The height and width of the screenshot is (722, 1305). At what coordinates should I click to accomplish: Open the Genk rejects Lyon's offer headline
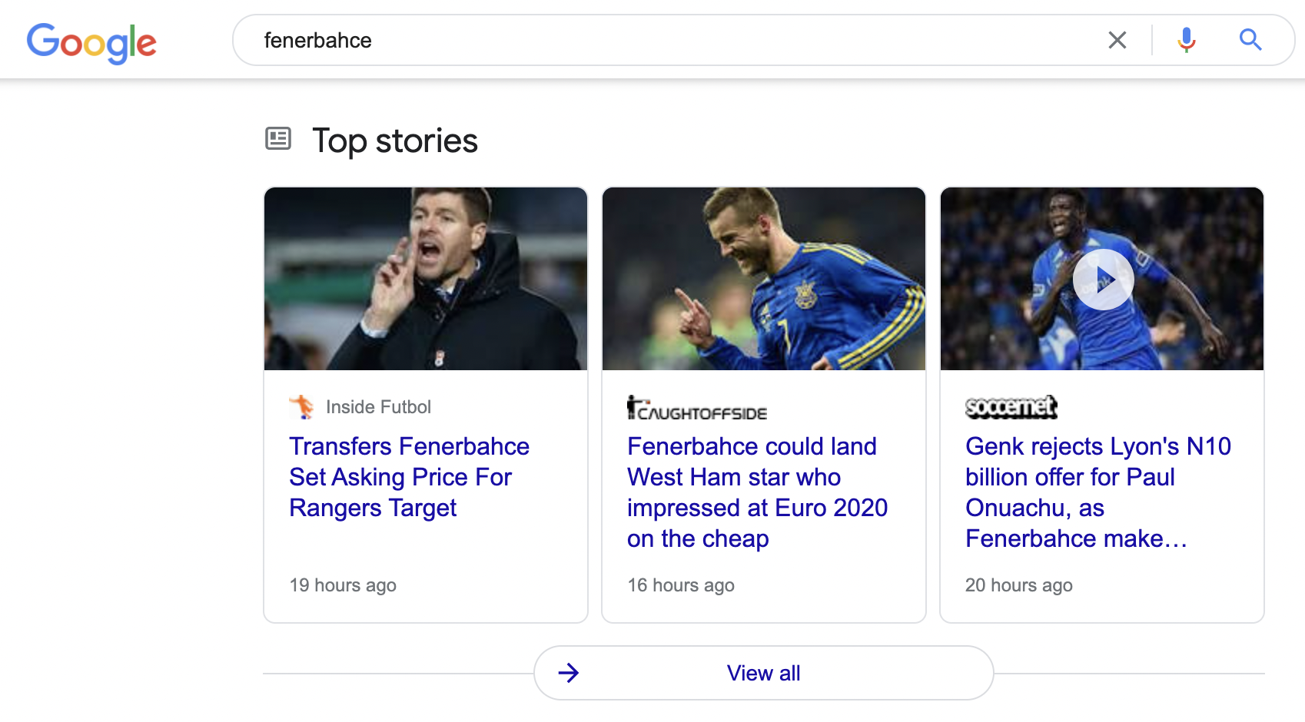[1097, 492]
